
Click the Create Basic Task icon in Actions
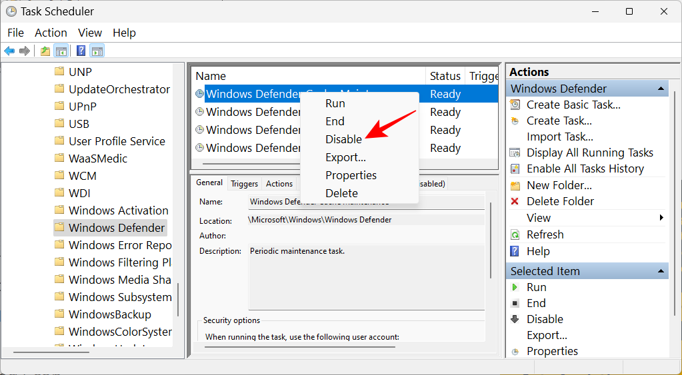click(x=515, y=105)
